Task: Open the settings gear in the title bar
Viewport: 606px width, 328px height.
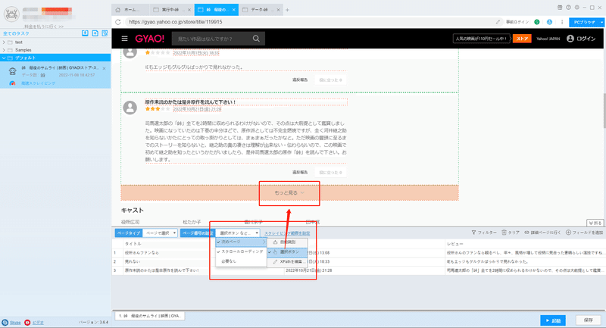Action: (576, 8)
